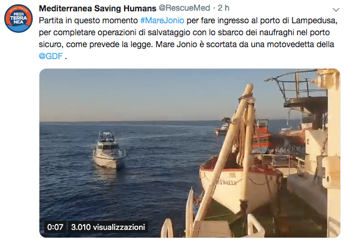Click the 3.010 visualizzazioni view counter

click(108, 227)
